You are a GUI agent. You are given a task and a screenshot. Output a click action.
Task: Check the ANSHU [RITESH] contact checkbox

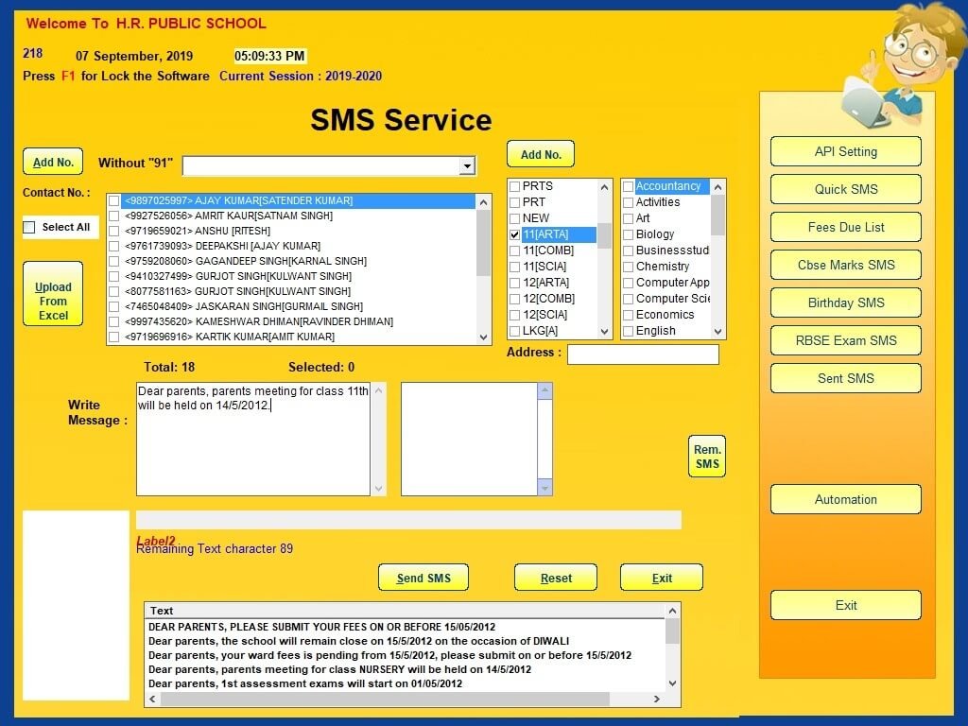(x=113, y=231)
